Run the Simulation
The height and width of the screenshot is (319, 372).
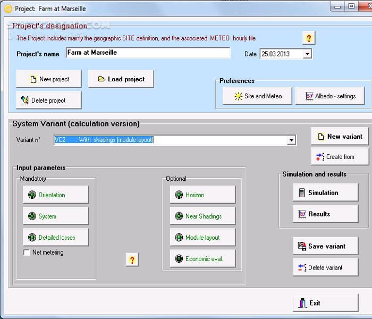point(325,193)
